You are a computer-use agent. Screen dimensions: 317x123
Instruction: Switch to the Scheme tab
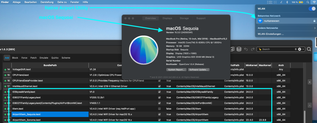[66, 58]
